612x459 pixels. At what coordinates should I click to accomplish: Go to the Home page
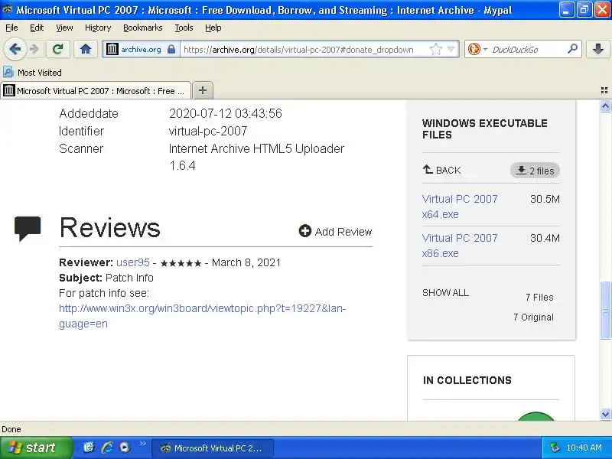pyautogui.click(x=86, y=49)
